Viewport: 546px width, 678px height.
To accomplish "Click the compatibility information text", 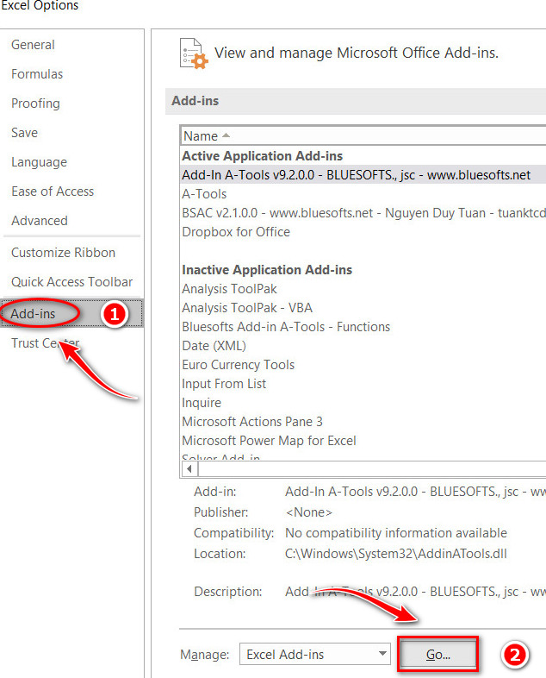I will click(396, 533).
